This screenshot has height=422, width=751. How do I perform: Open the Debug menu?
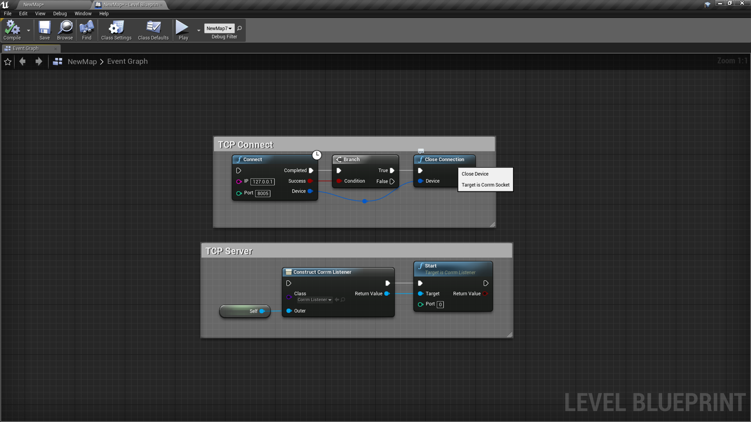[60, 13]
